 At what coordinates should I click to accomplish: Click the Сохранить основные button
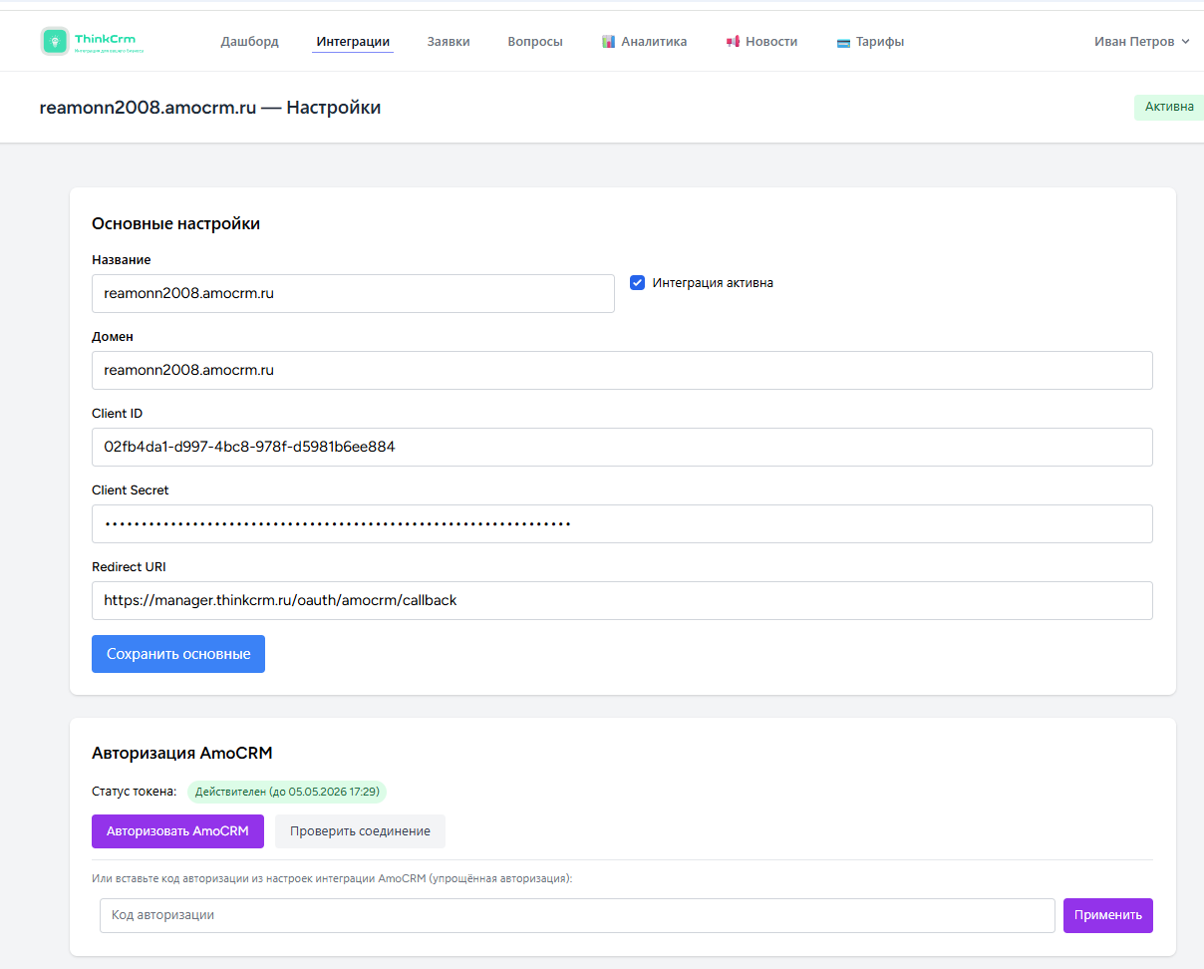(178, 654)
